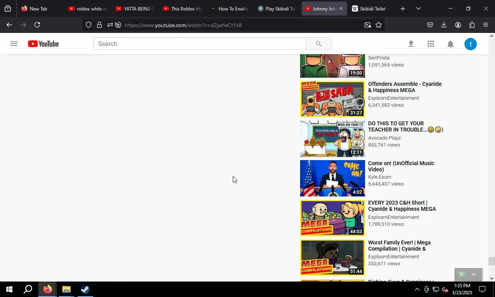Click 44:53 ball pit thumbnail
The width and height of the screenshot is (495, 297).
click(333, 218)
